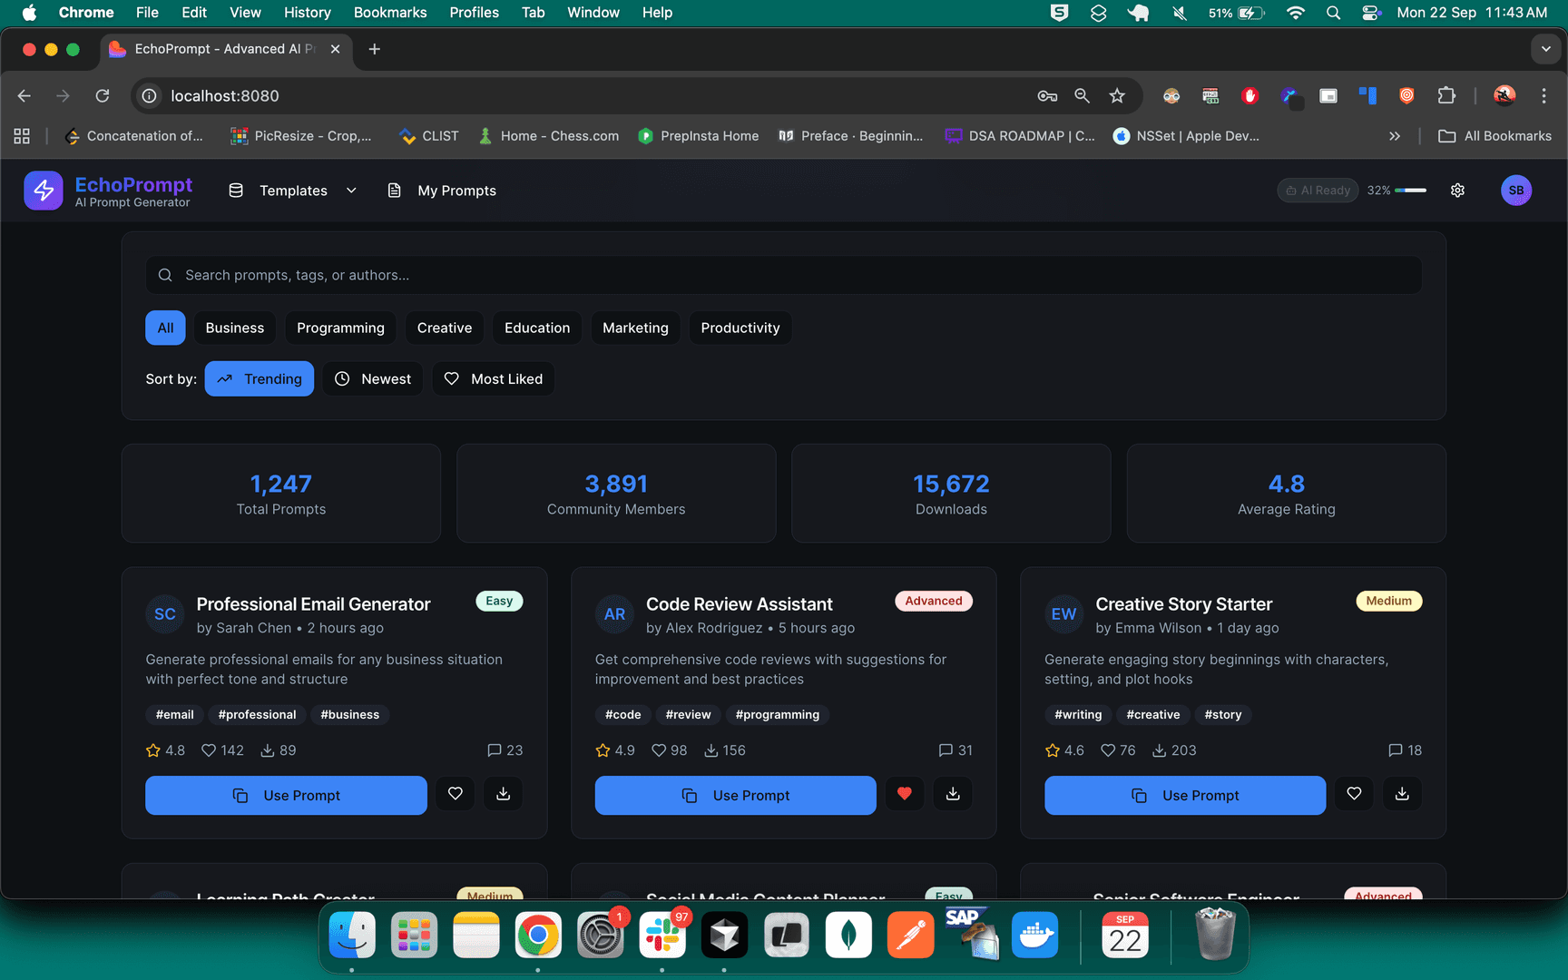Click the EchoPrompt lightning bolt logo

[x=44, y=191]
